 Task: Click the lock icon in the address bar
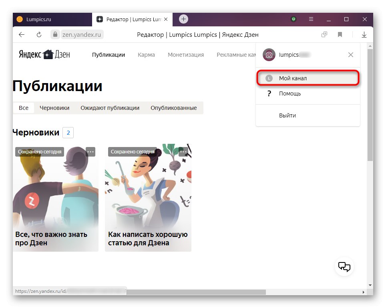(x=54, y=35)
